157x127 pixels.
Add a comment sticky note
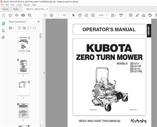pos(131,15)
